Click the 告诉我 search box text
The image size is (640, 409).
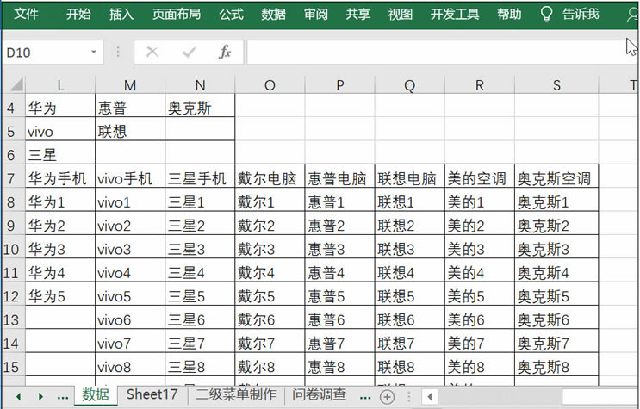pyautogui.click(x=581, y=15)
